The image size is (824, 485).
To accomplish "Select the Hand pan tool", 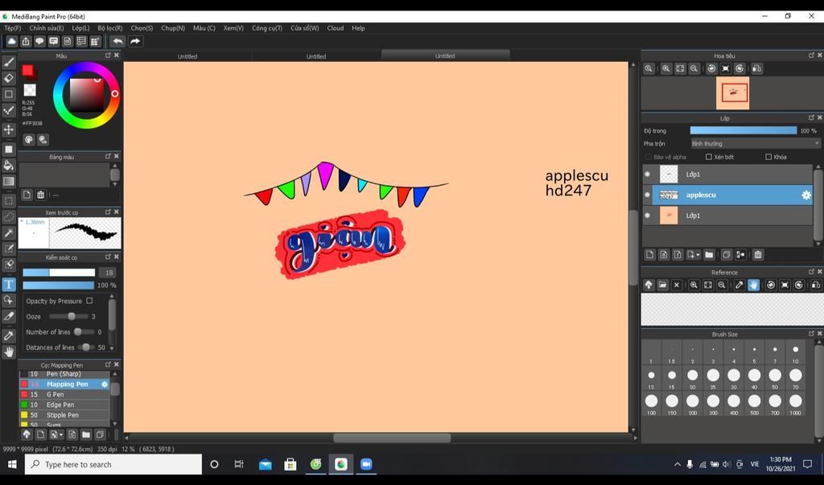I will [9, 351].
